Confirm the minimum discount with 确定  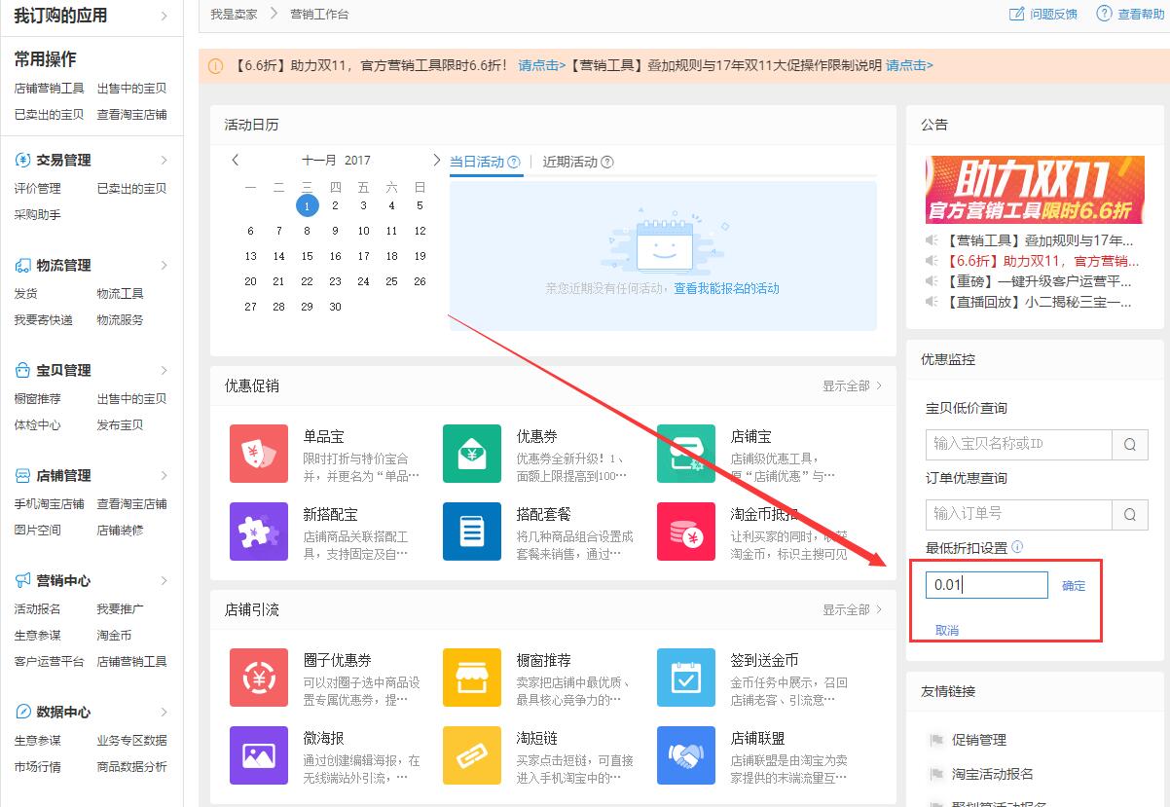pos(1074,586)
